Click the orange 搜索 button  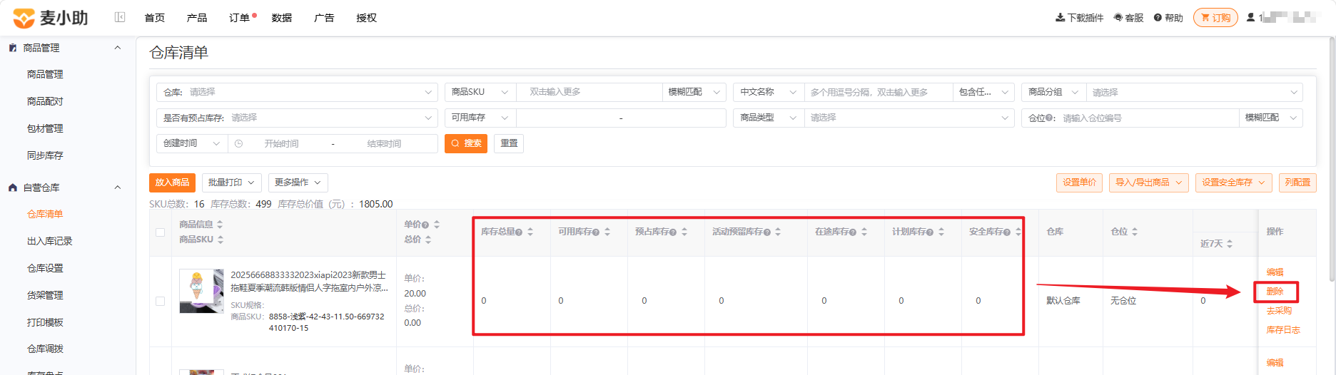(466, 143)
